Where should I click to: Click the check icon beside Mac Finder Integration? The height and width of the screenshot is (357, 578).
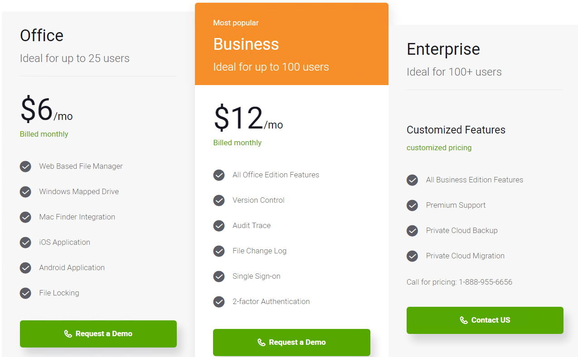pos(25,217)
